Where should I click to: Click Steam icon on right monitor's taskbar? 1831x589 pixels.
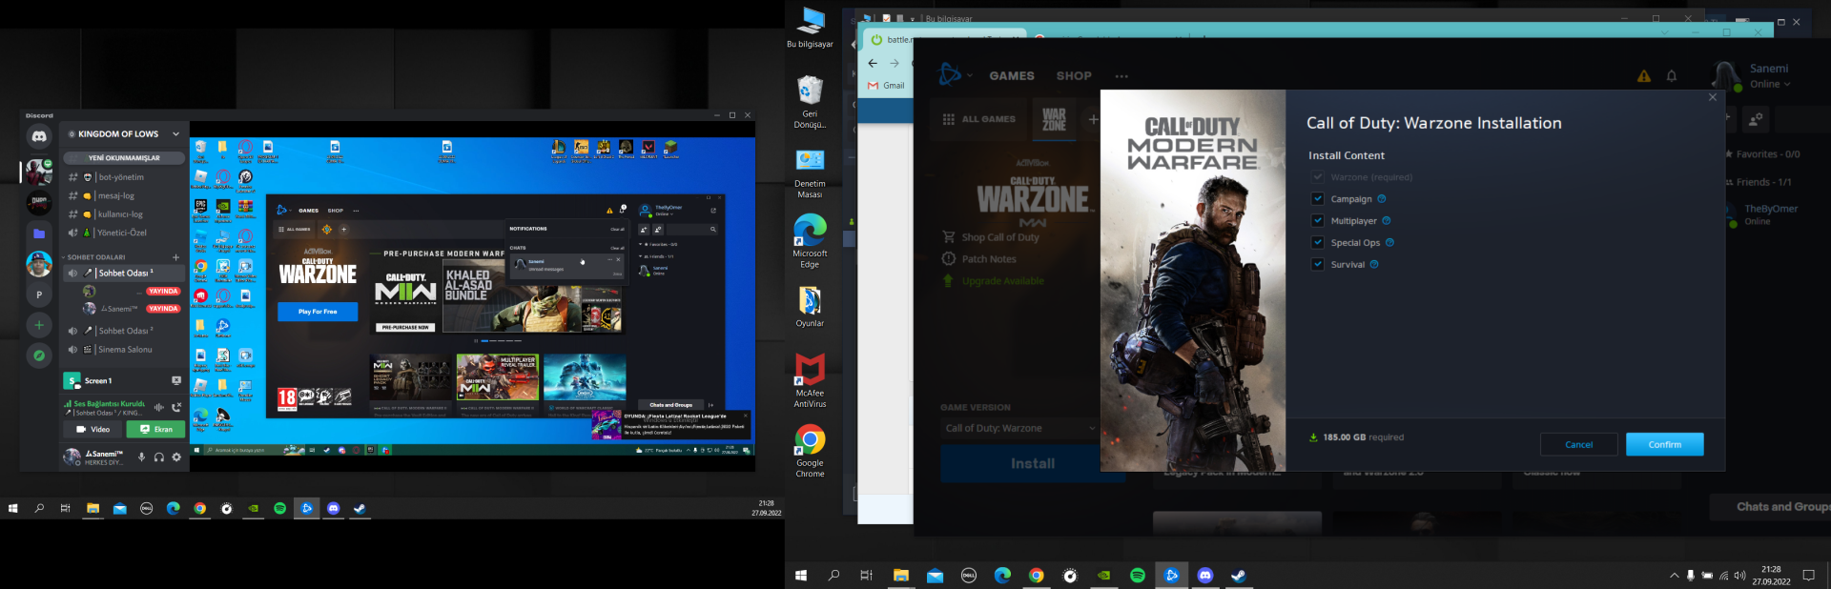tap(1238, 576)
